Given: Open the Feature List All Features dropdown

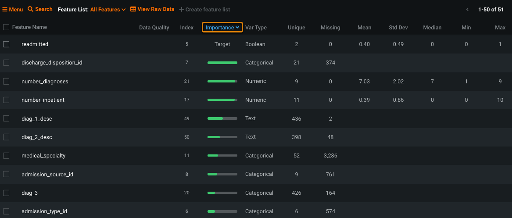Looking at the screenshot, I should tap(108, 9).
